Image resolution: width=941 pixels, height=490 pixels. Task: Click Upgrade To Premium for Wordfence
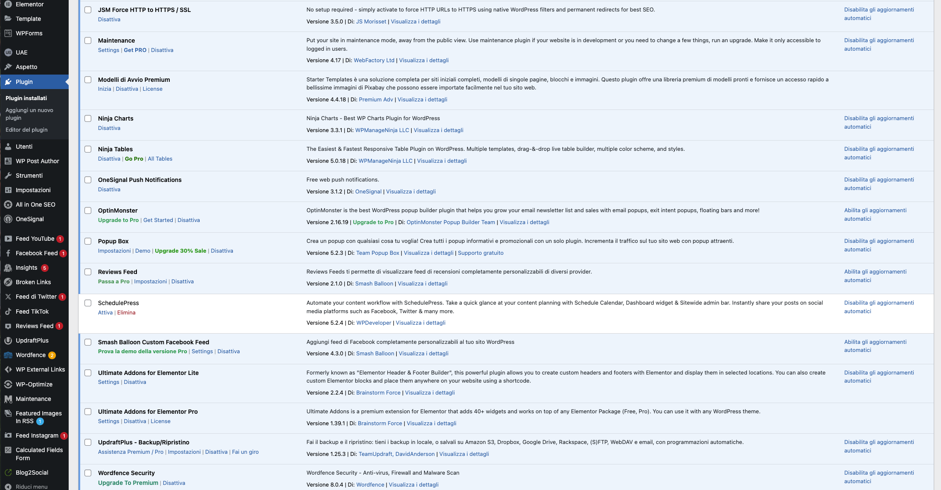128,483
